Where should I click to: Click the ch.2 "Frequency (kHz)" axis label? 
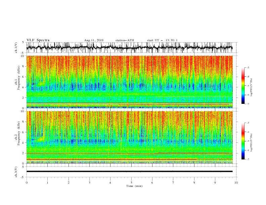(19, 133)
